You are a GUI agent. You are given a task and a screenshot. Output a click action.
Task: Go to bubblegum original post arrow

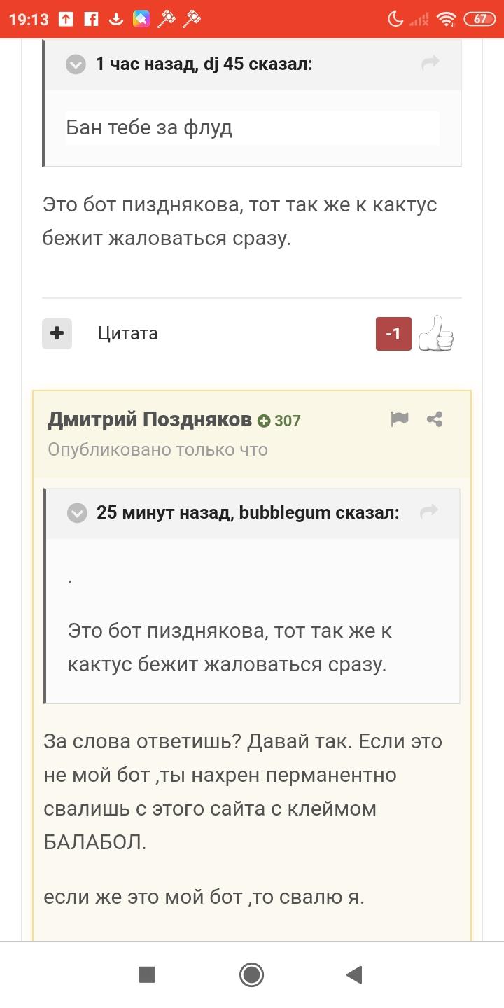pyautogui.click(x=428, y=512)
